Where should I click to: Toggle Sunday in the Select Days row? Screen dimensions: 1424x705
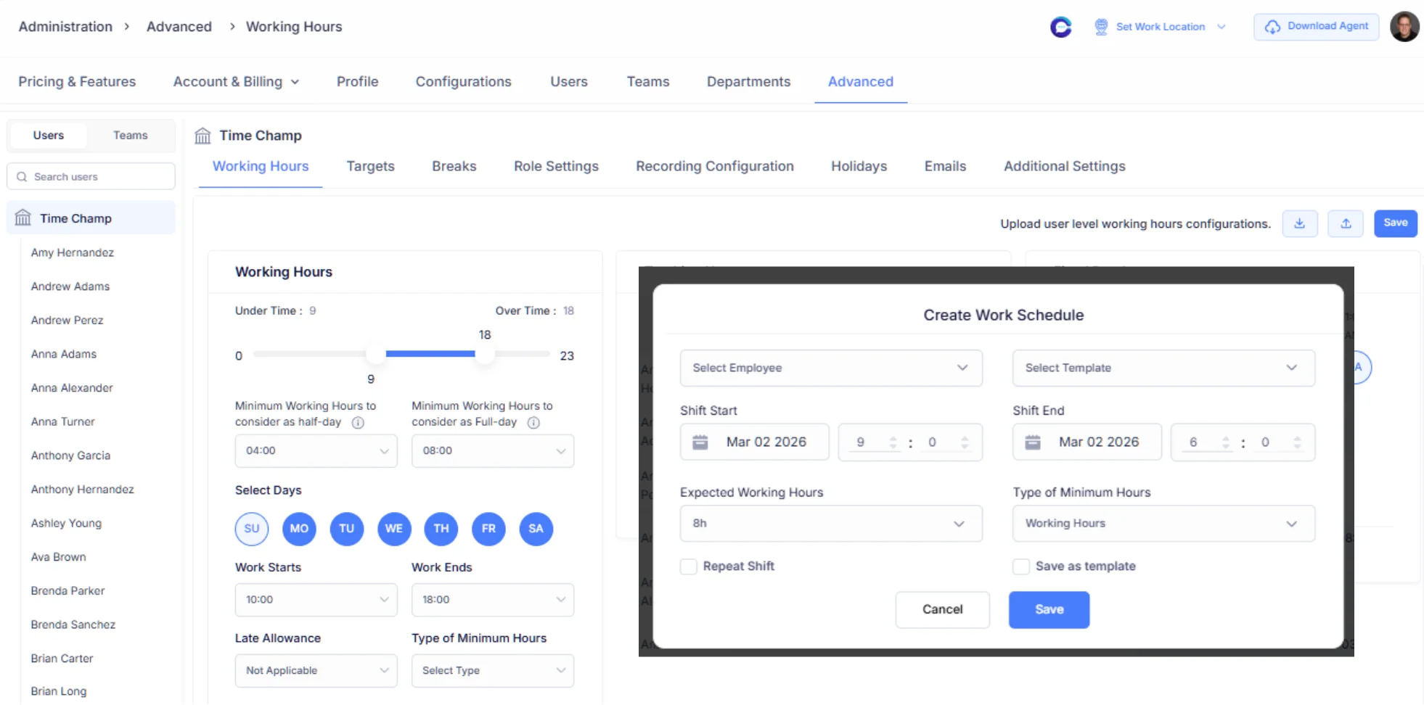tap(251, 529)
